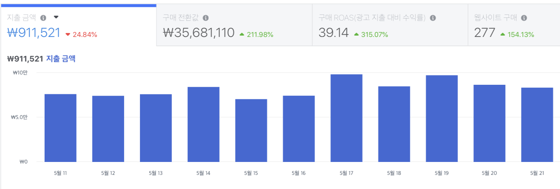Click the bar for 5월 12

[x=108, y=129]
